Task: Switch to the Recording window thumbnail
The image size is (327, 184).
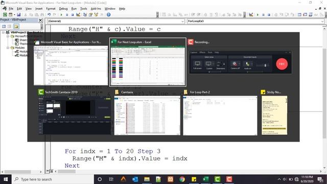Action: 240,57
